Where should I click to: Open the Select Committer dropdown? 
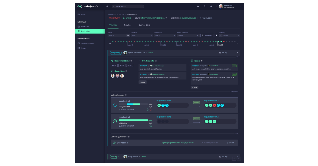pos(188,35)
